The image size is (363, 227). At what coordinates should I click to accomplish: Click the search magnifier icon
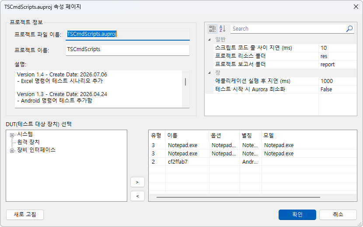click(x=349, y=29)
